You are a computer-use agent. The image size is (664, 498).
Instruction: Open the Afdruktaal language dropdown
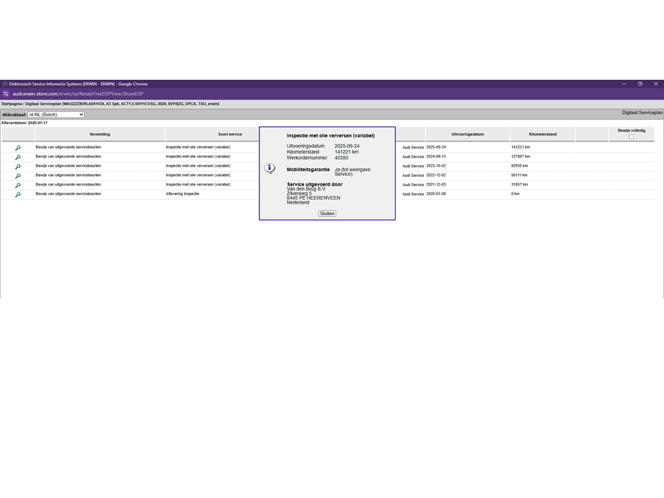56,115
